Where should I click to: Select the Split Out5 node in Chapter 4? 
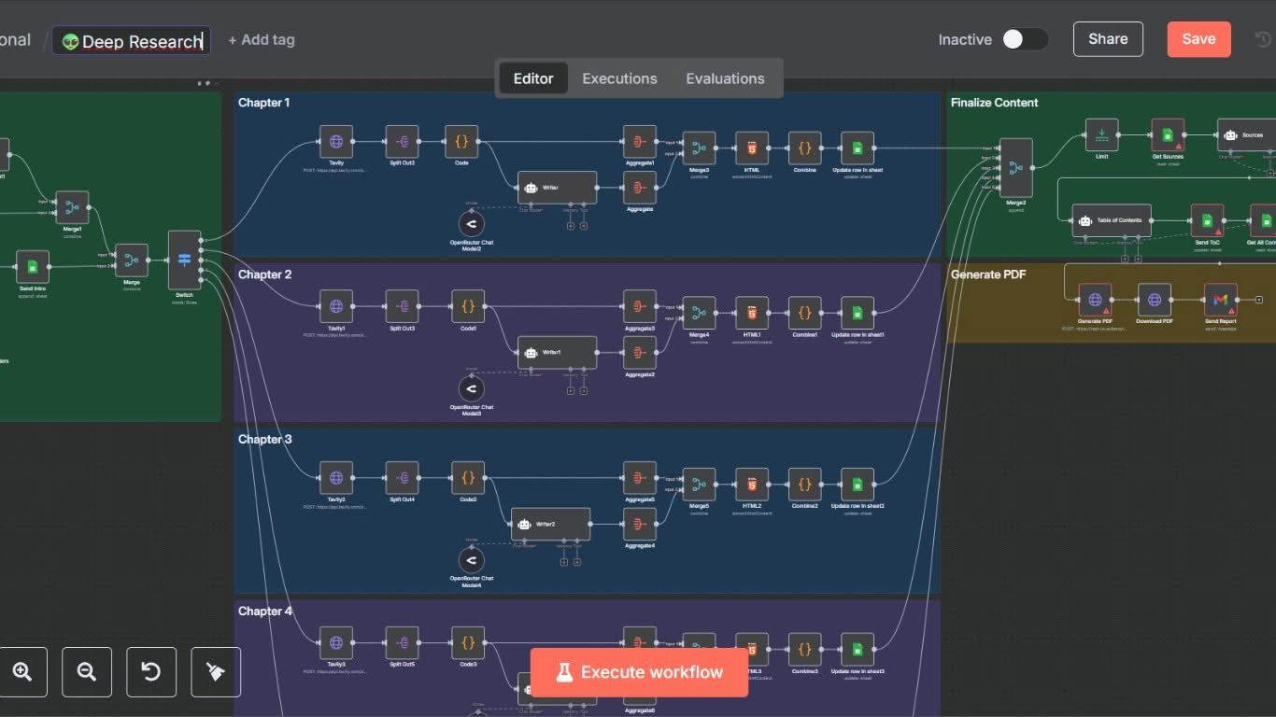point(403,642)
